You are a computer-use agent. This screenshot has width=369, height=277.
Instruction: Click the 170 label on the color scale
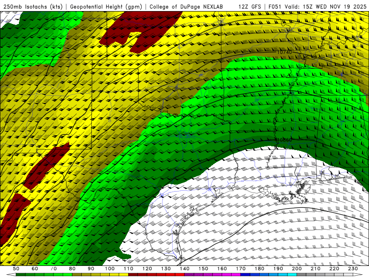pos(241,269)
